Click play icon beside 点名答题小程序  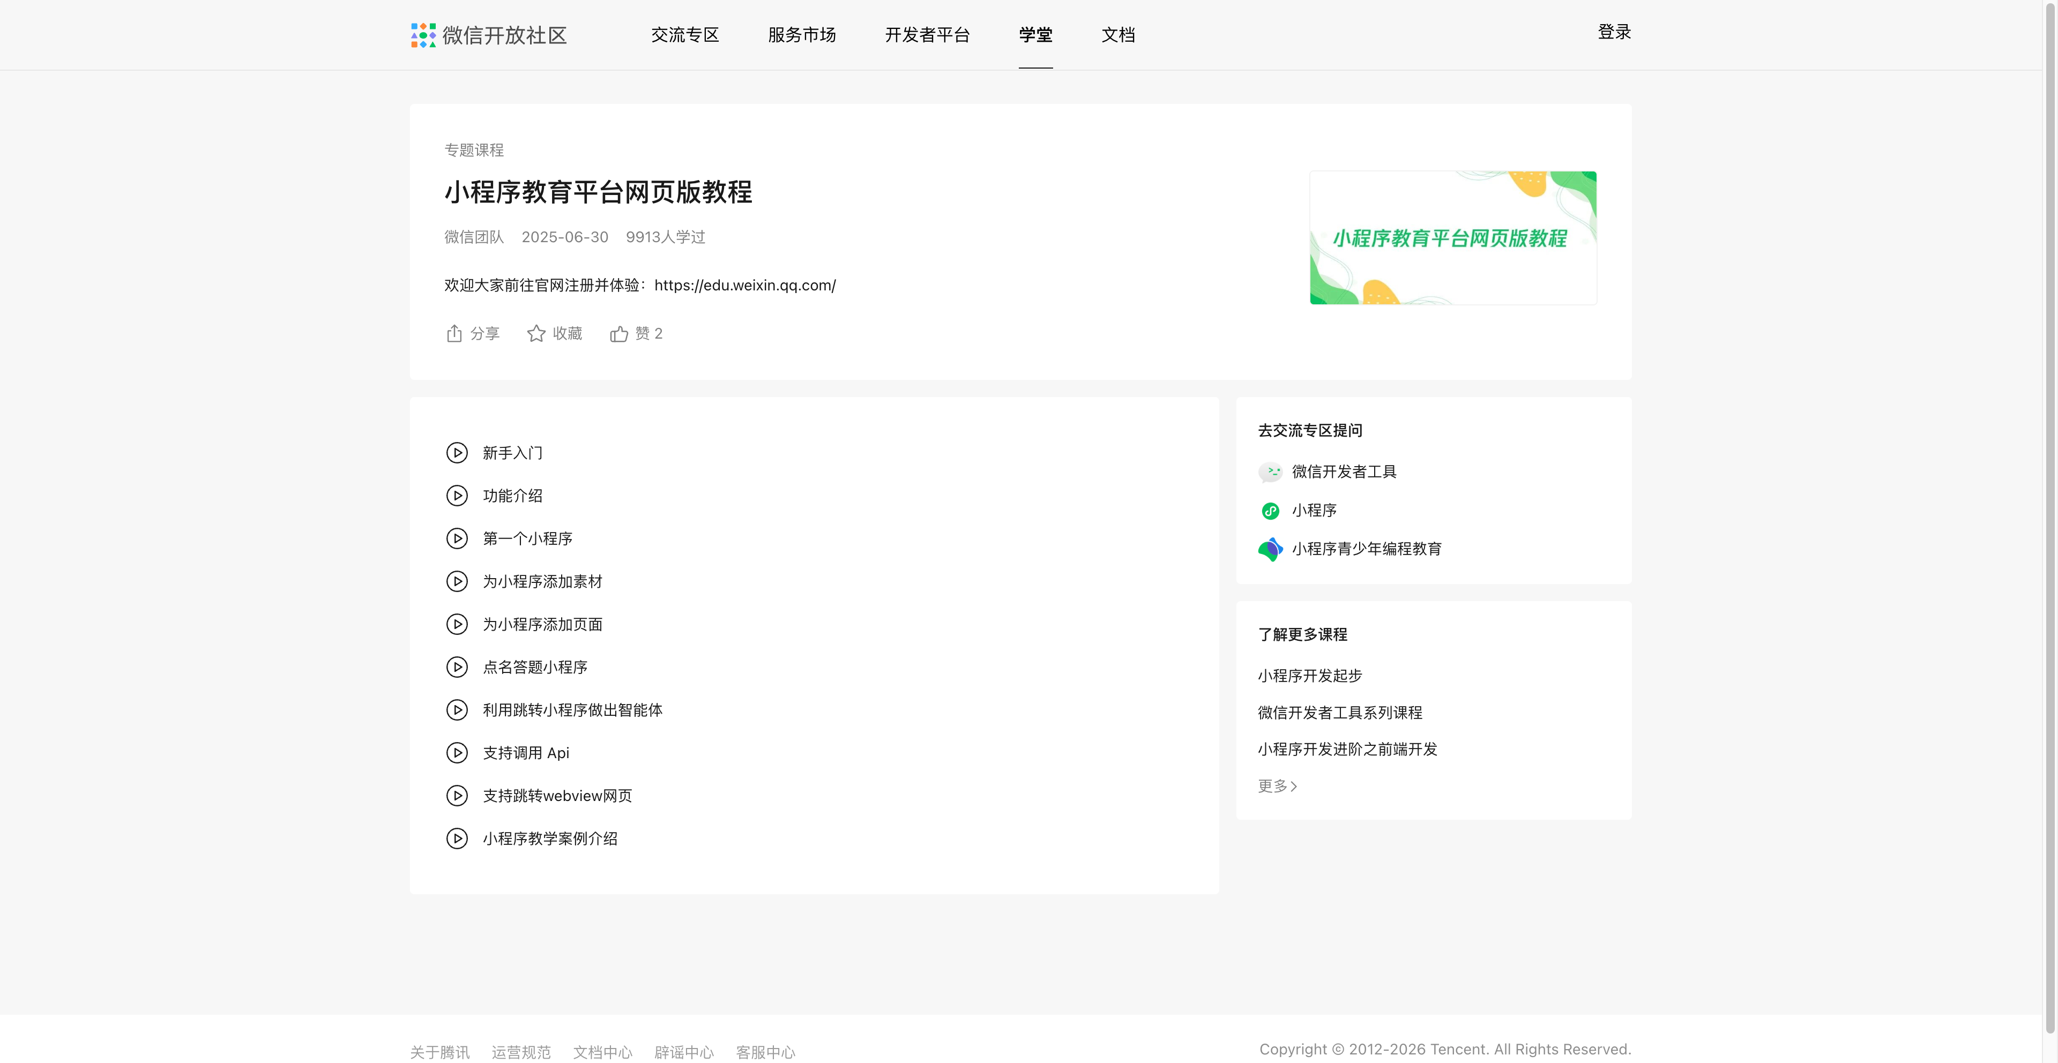pos(457,667)
